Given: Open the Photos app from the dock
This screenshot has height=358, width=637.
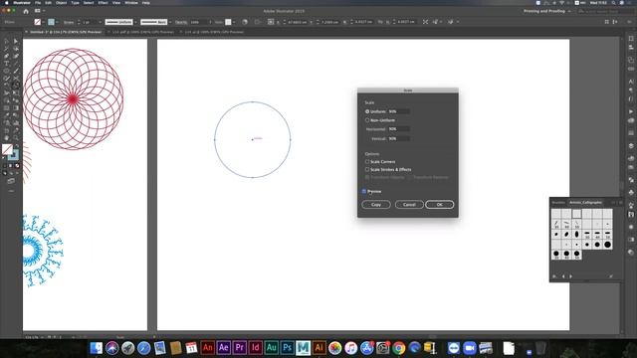Looking at the screenshot, I should pos(334,348).
